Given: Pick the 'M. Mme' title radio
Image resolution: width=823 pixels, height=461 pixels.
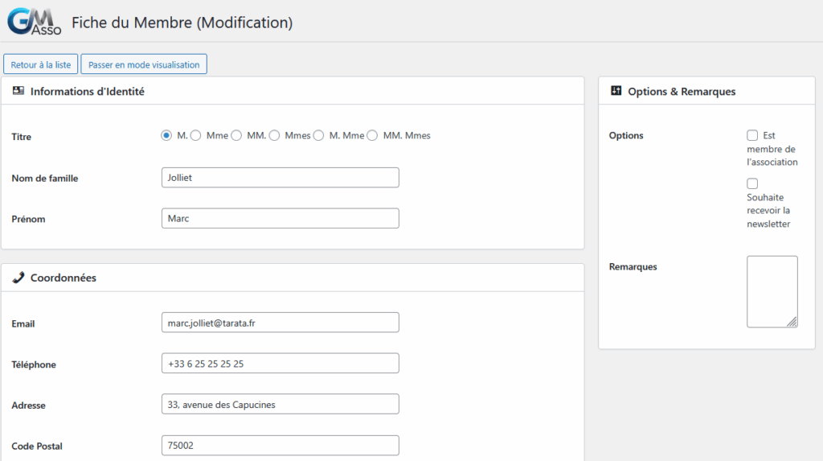Looking at the screenshot, I should click(318, 136).
